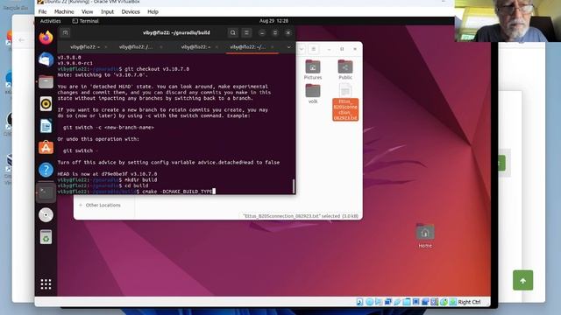Screen dimensions: 561x315
Task: Close the first terminal tab
Action: pyautogui.click(x=106, y=47)
